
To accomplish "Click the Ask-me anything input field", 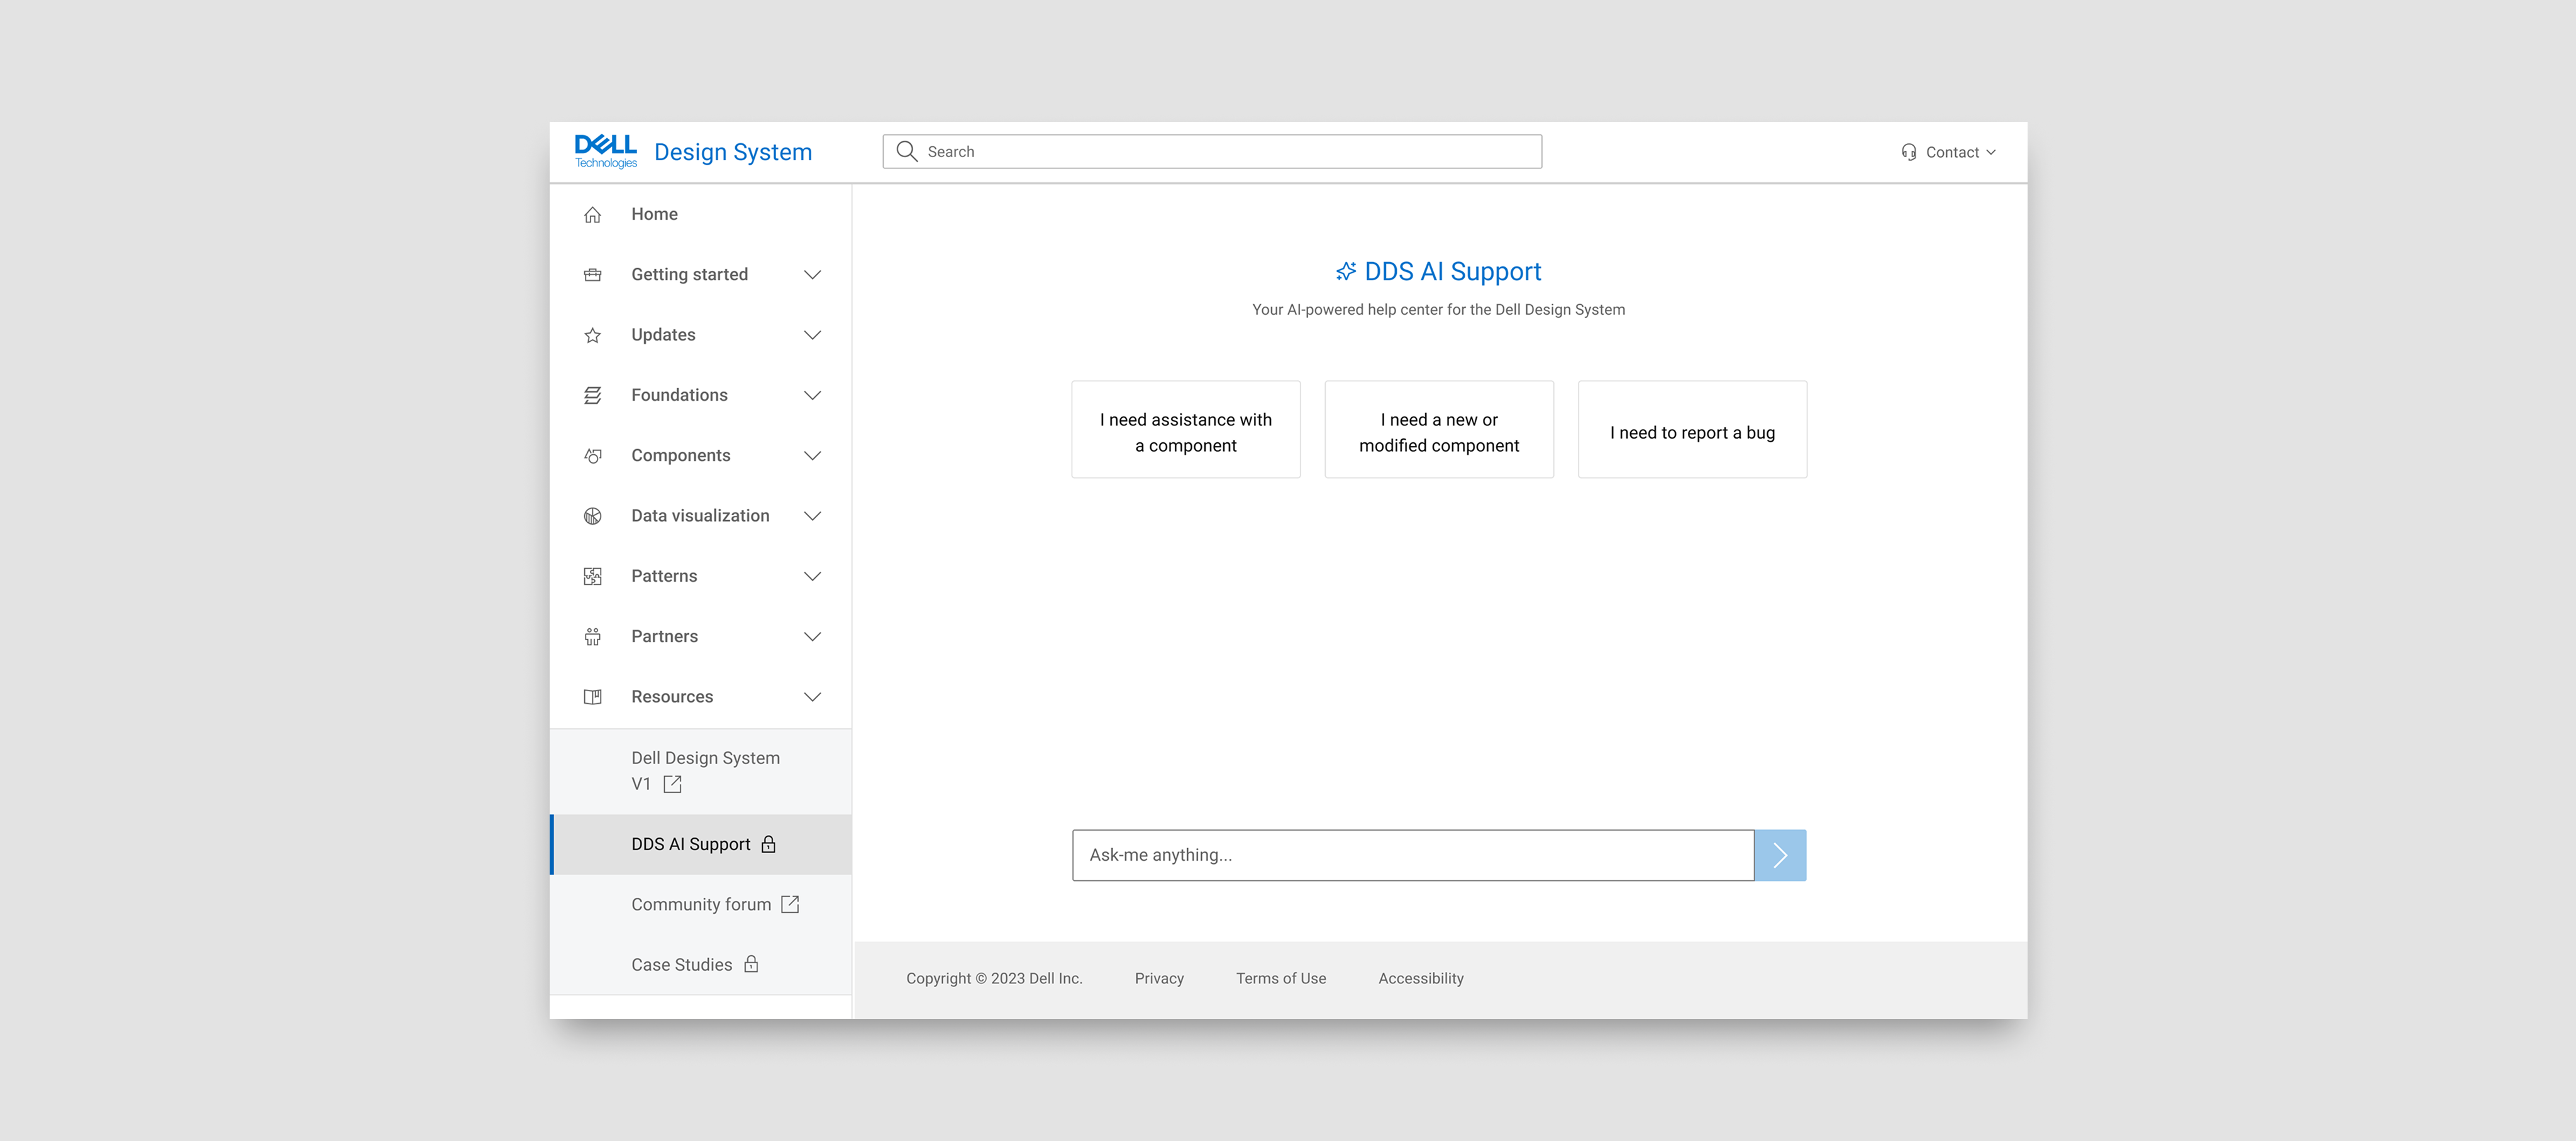I will [x=1412, y=855].
